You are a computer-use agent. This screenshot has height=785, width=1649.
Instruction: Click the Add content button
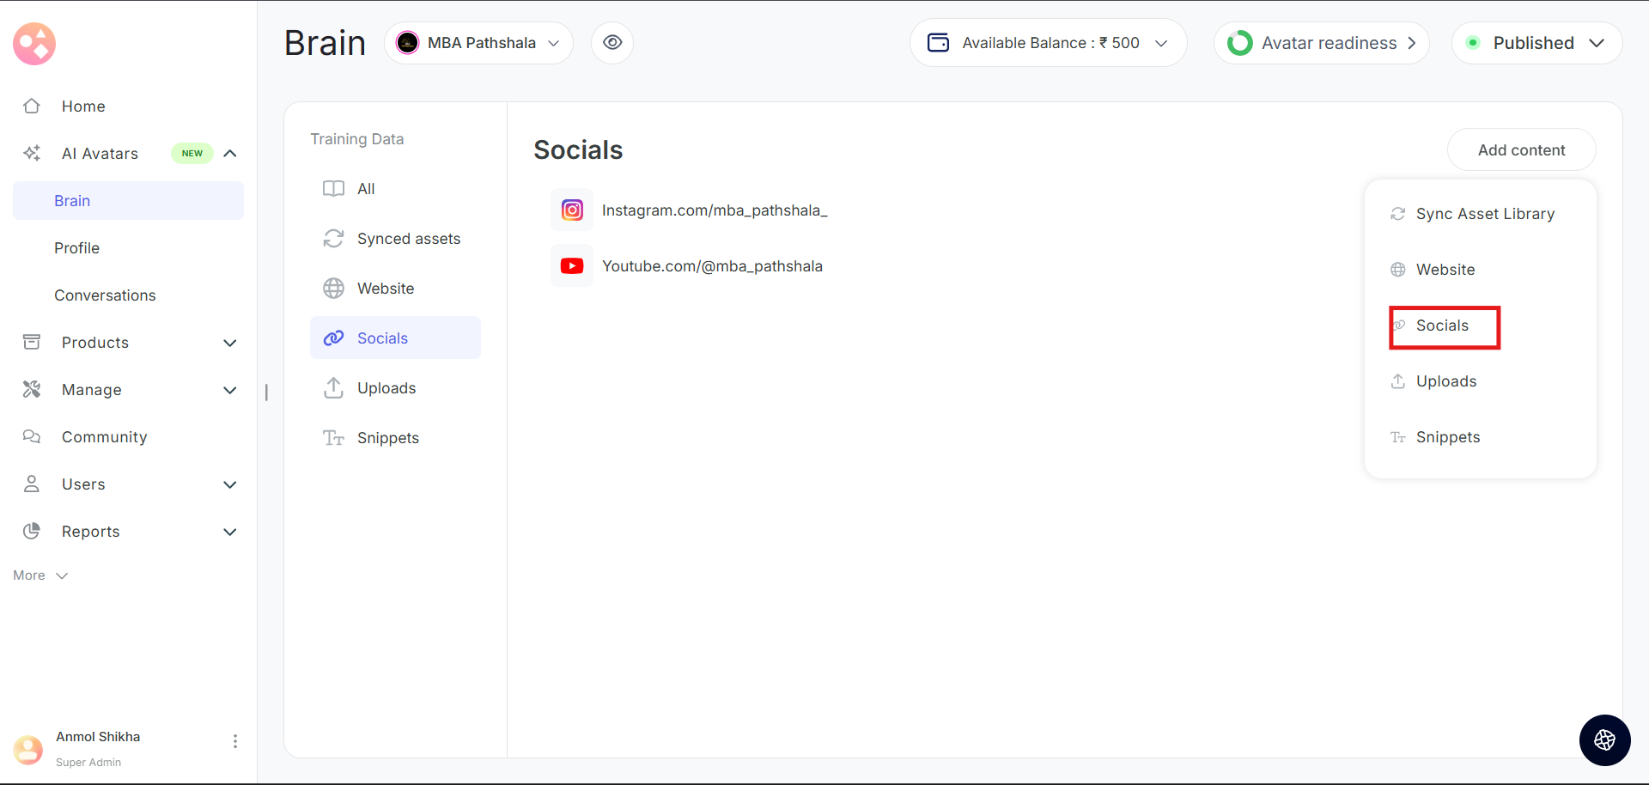1521,150
